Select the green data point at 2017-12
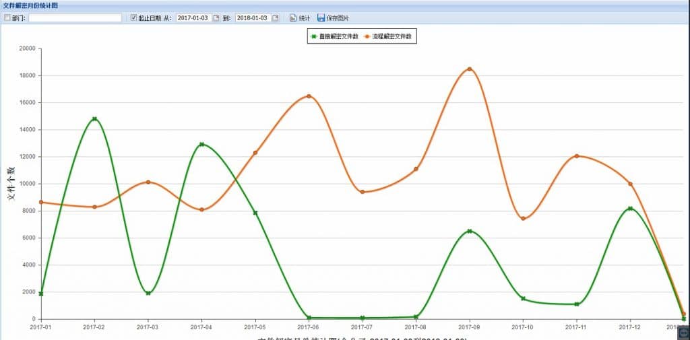The height and width of the screenshot is (340, 690). tap(630, 209)
